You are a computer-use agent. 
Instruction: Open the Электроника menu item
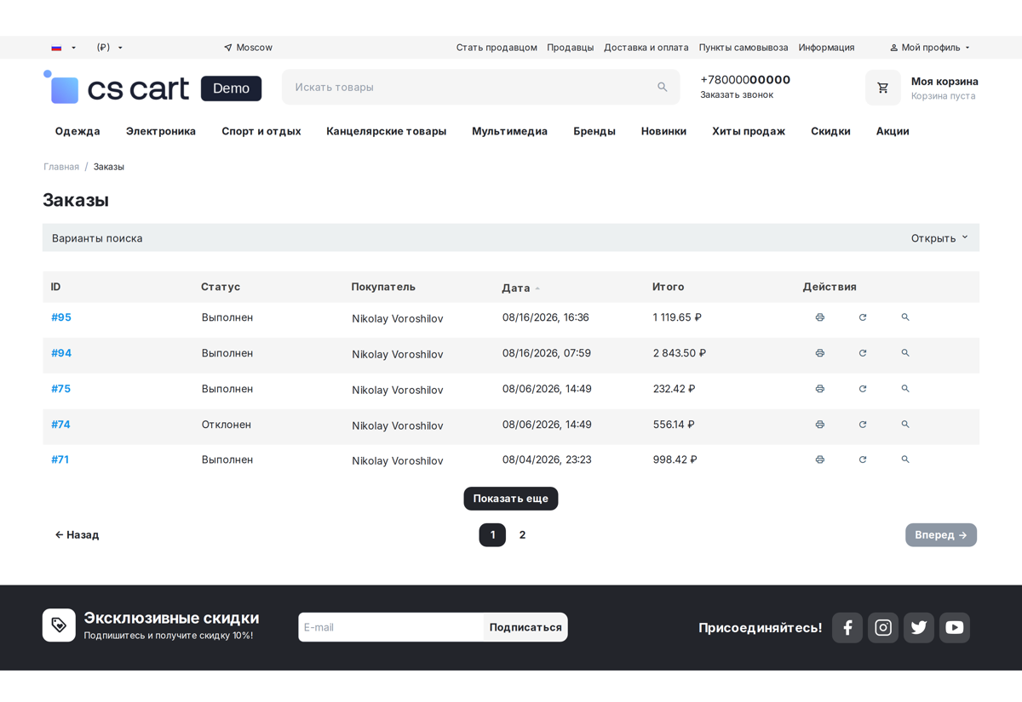[x=161, y=131]
